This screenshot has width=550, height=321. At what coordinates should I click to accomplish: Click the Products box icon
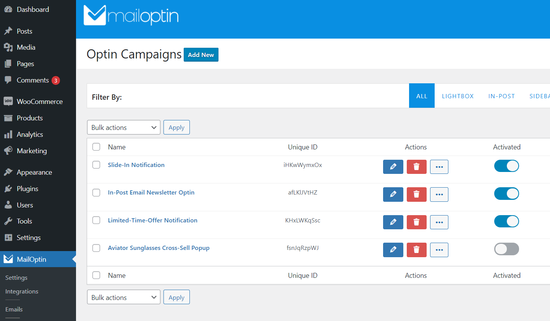pyautogui.click(x=8, y=118)
